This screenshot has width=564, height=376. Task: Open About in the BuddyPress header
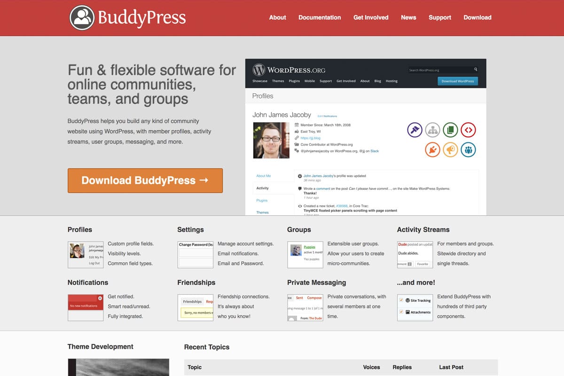[277, 17]
